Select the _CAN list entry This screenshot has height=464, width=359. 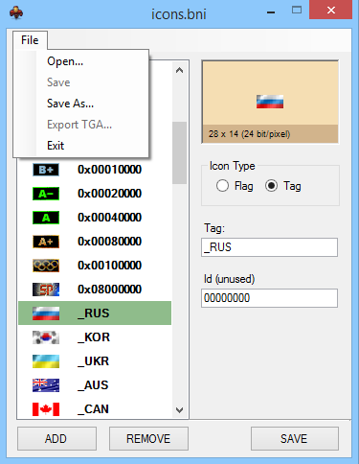click(95, 409)
